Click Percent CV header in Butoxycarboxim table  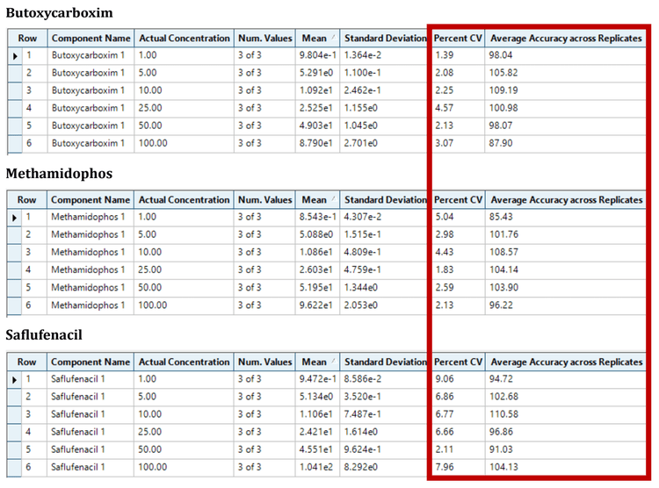coord(458,38)
